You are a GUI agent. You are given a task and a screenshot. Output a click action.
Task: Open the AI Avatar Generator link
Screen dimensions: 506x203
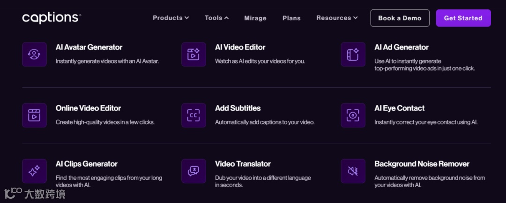[89, 47]
